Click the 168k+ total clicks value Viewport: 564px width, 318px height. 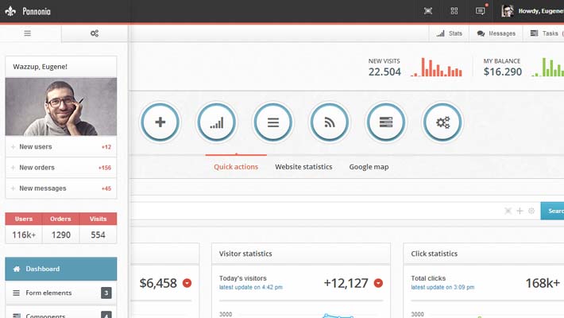[543, 283]
